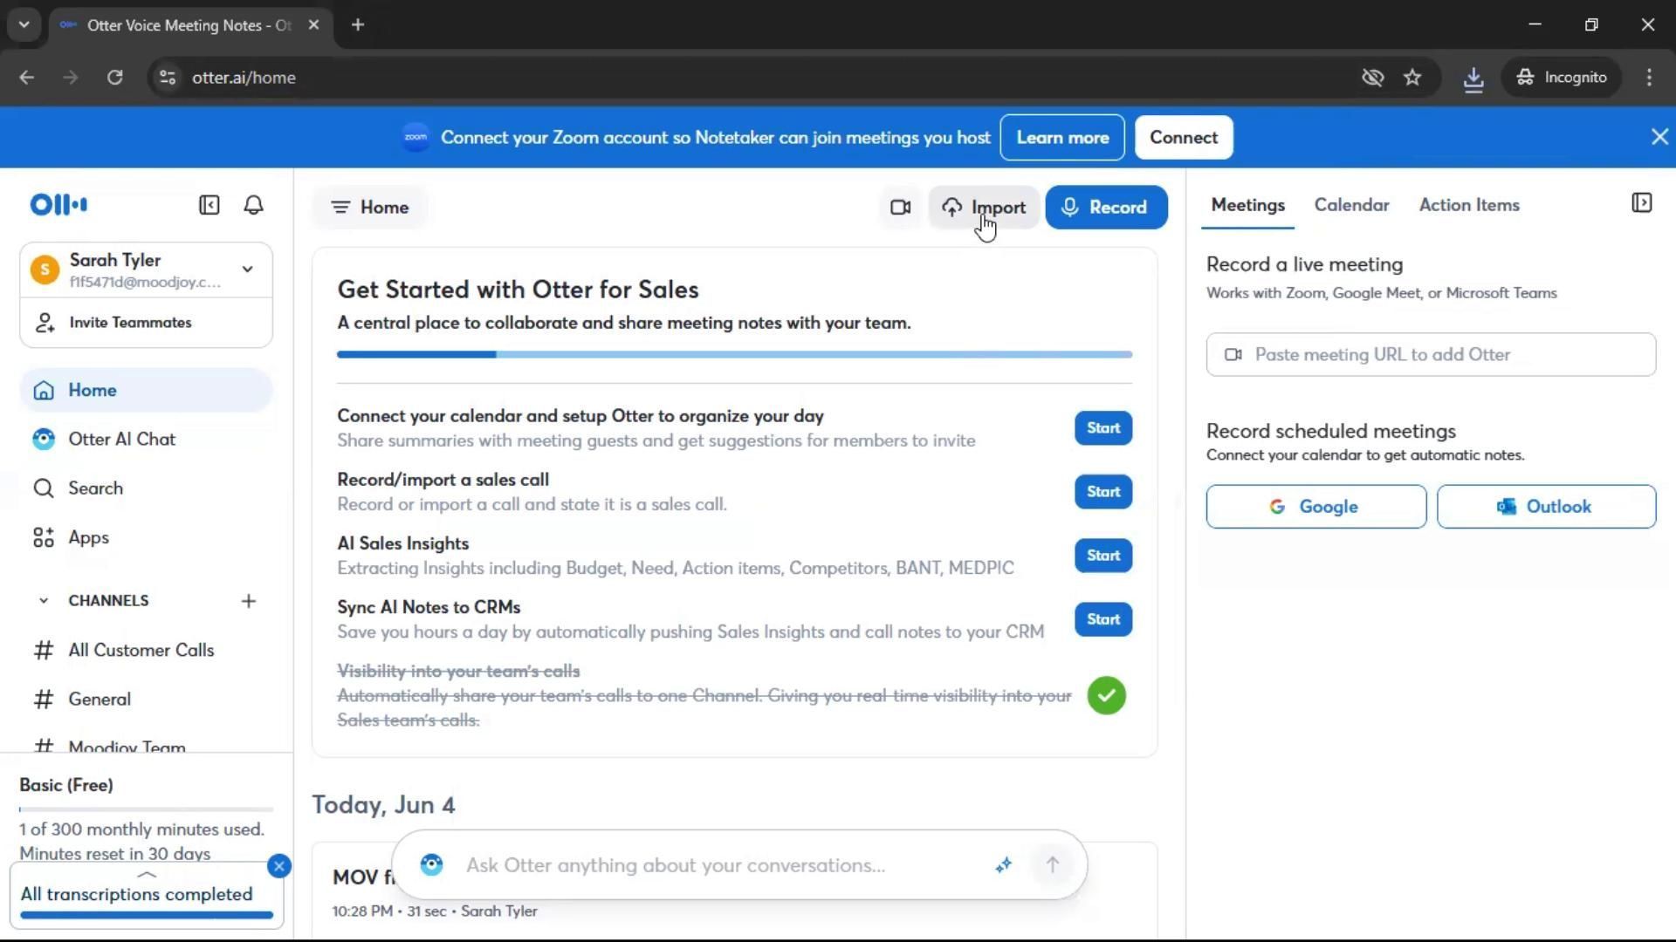Viewport: 1676px width, 942px height.
Task: Collapse the CHANNELS section chevron
Action: click(x=43, y=601)
